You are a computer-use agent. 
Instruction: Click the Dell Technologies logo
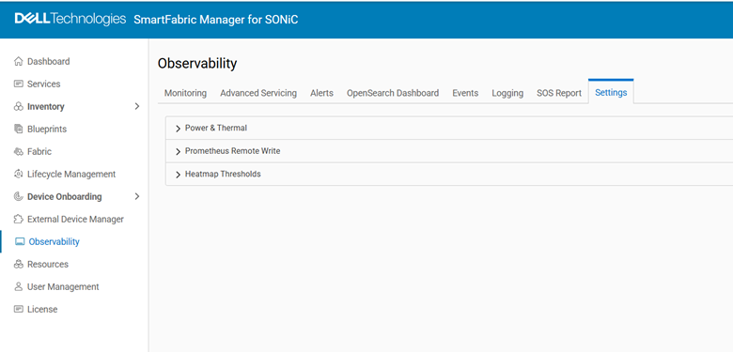[x=70, y=19]
